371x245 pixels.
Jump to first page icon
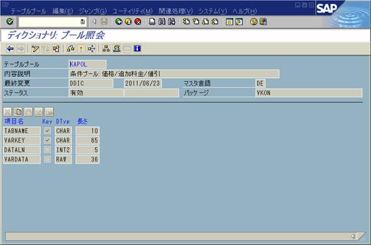coord(186,22)
